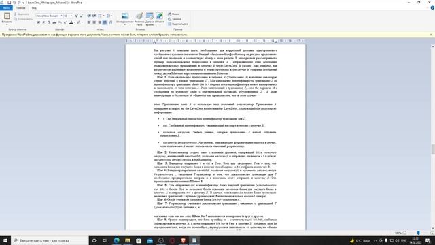This screenshot has height=245, width=435.
Task: Open the File menu tab
Action: [6, 8]
